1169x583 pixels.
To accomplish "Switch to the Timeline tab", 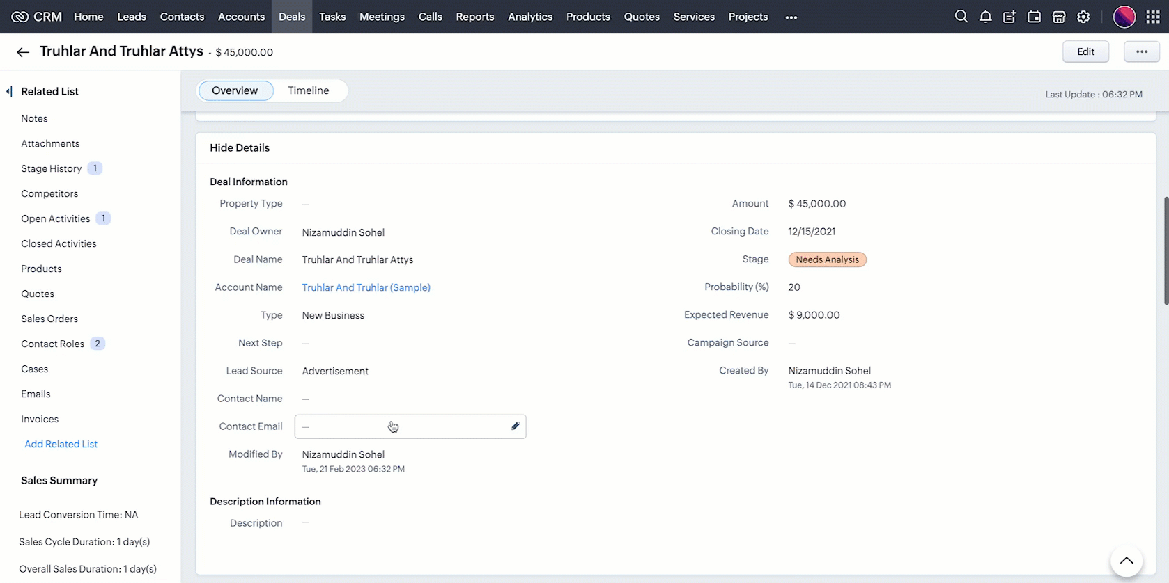I will click(x=308, y=90).
